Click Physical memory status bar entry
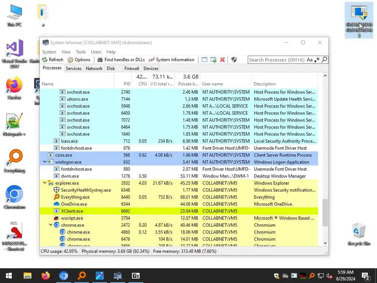This screenshot has width=377, height=283. tap(115, 251)
